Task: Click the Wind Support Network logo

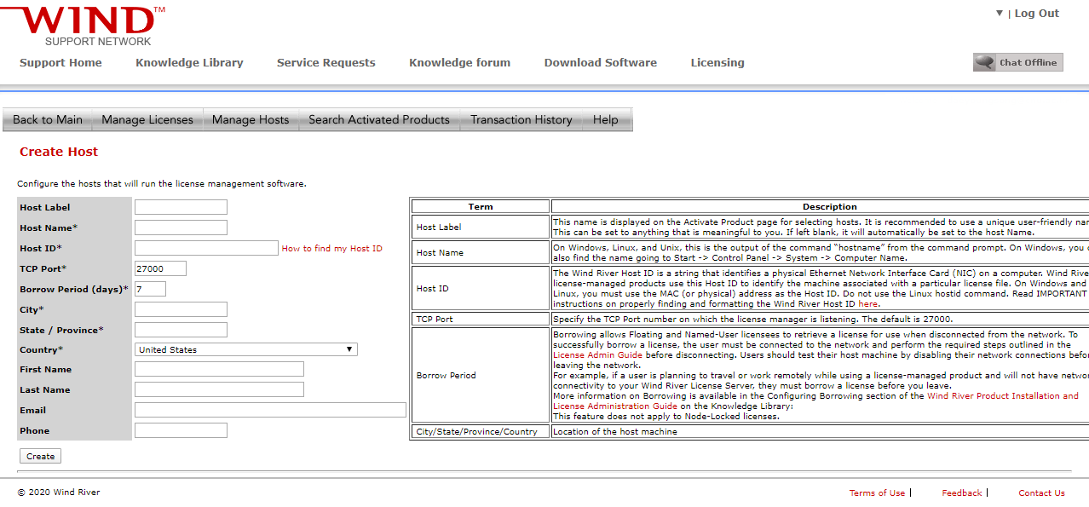Action: pyautogui.click(x=83, y=25)
